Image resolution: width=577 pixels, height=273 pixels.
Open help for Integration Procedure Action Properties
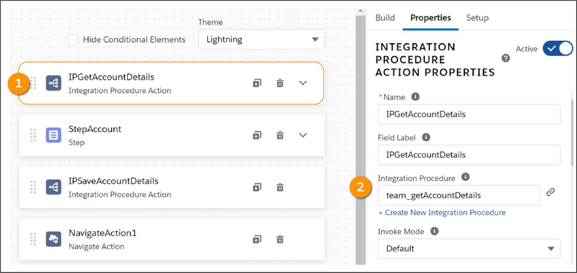[x=506, y=58]
